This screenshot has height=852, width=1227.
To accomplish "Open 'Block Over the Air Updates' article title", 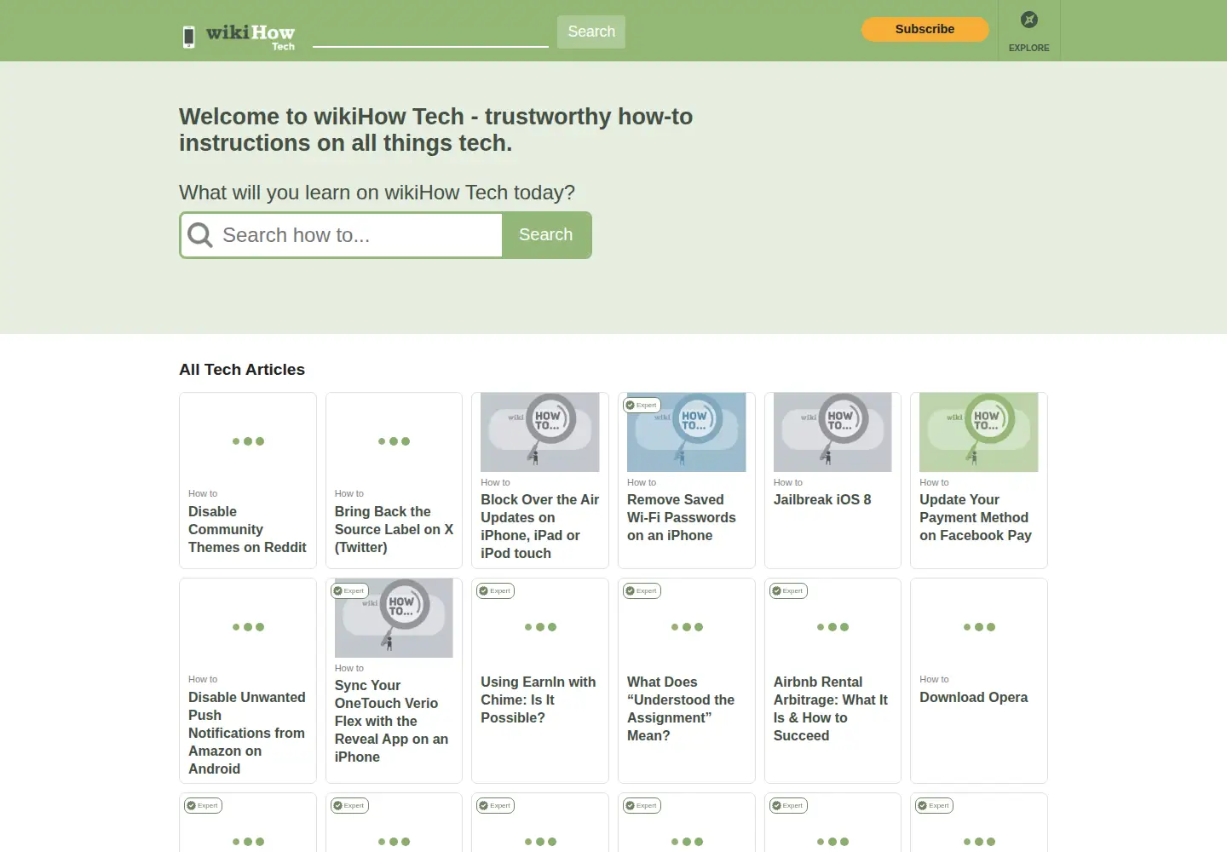I will (540, 527).
